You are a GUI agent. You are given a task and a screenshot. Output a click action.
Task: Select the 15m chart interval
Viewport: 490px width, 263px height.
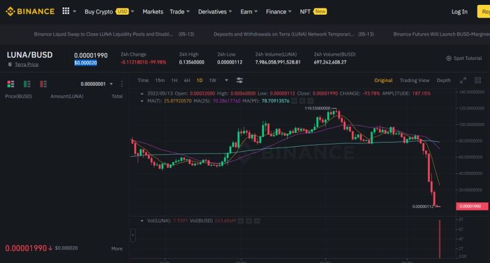tap(160, 81)
